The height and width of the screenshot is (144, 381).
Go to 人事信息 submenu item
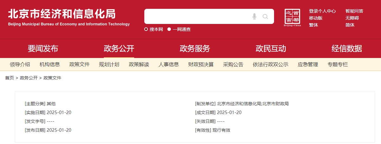click(169, 65)
